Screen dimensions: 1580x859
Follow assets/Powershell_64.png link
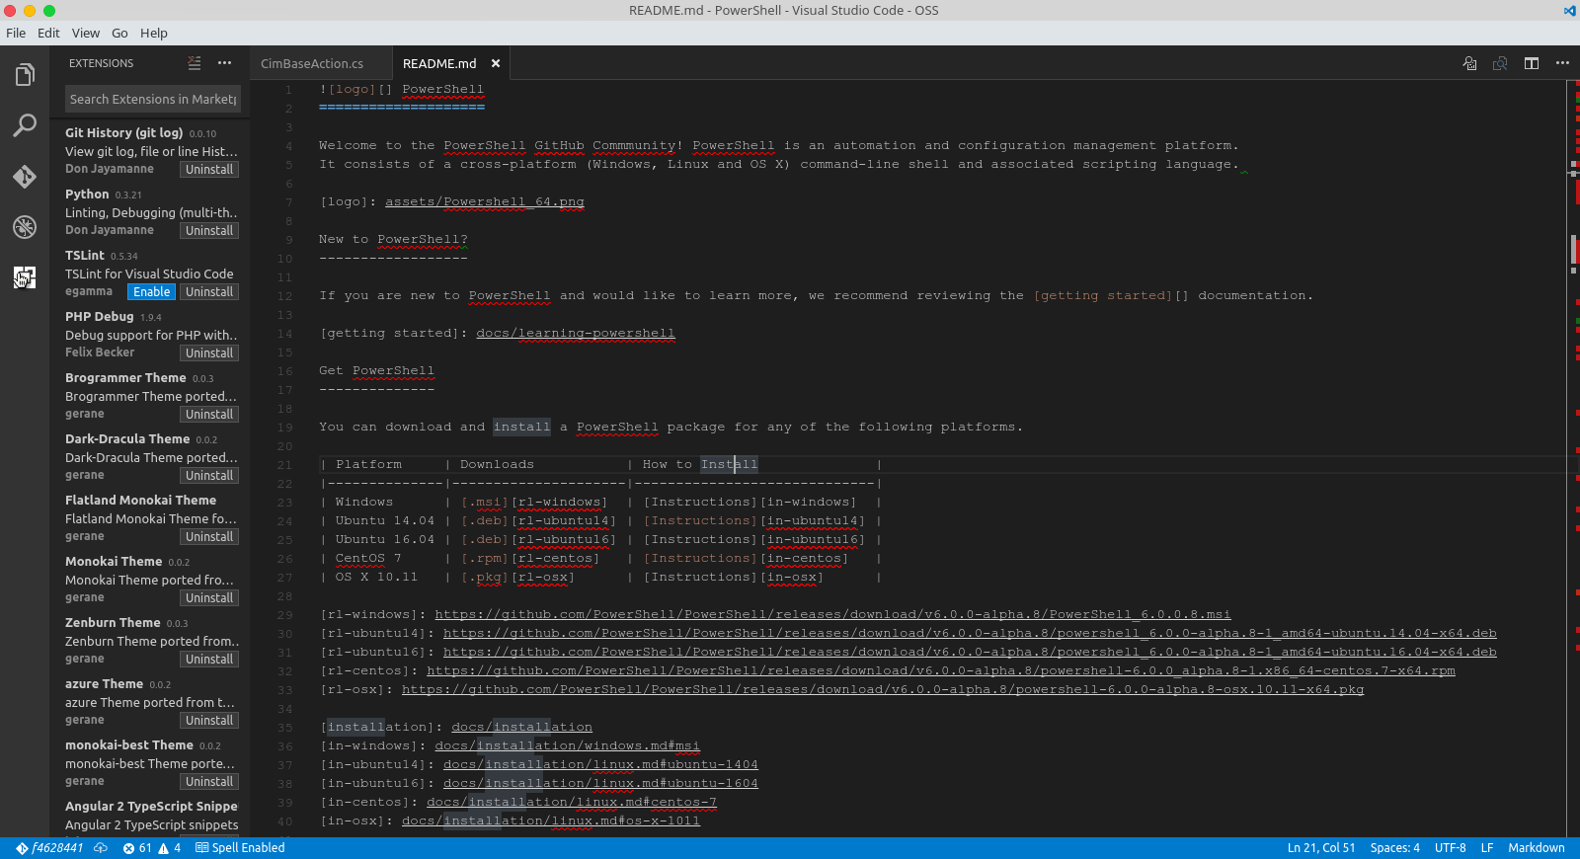click(x=484, y=202)
